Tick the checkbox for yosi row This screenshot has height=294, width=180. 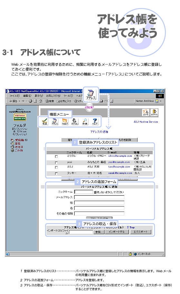click(56, 163)
